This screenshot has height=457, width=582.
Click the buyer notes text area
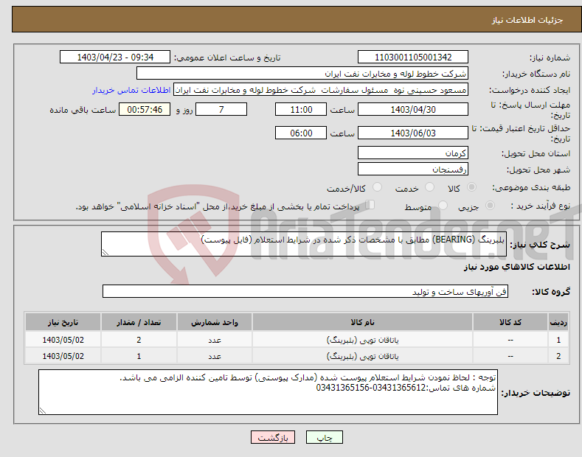point(268,392)
